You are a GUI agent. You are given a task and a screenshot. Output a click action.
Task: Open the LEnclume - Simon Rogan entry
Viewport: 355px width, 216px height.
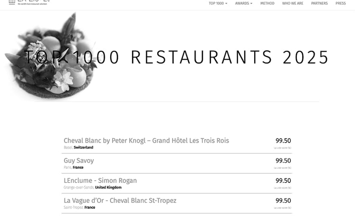(x=100, y=180)
